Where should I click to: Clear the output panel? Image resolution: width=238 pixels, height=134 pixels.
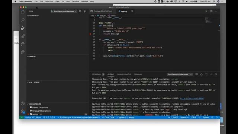point(197,74)
